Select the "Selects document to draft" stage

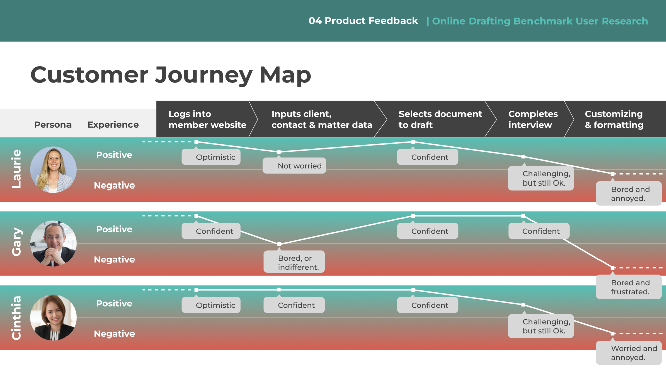click(x=440, y=119)
